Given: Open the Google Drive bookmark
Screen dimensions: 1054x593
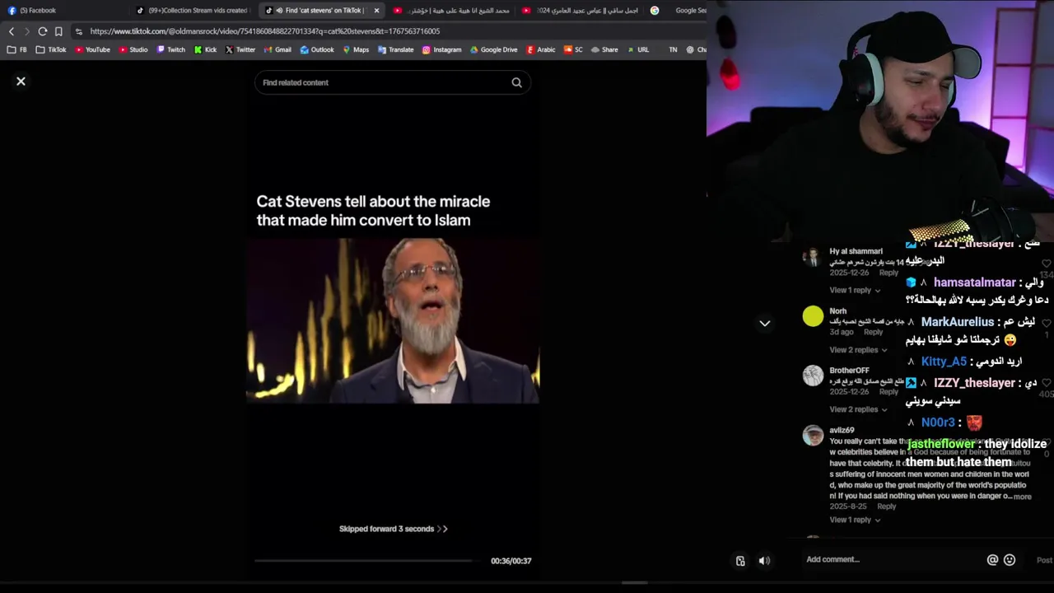Looking at the screenshot, I should point(493,49).
